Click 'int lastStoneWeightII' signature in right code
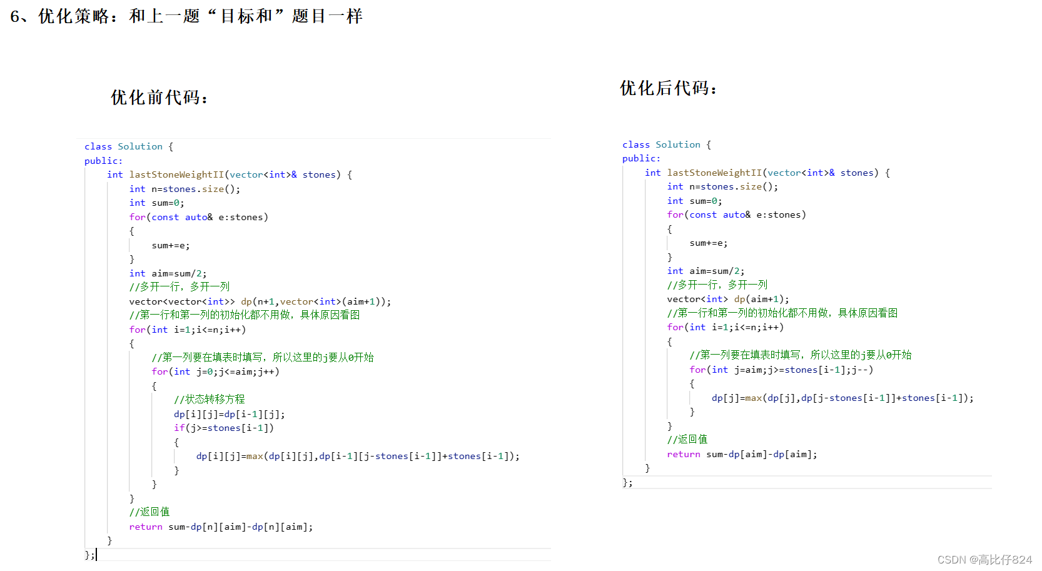 pos(767,173)
